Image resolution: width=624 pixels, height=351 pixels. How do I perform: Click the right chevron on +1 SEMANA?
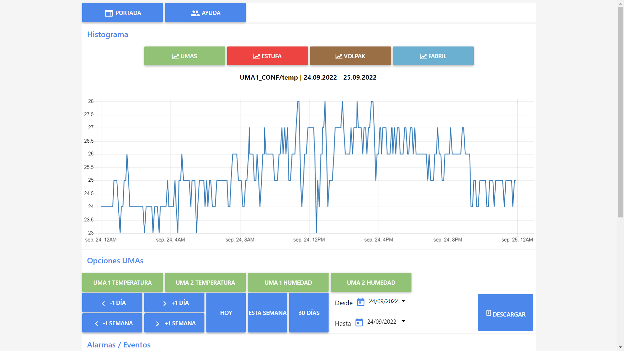click(x=158, y=324)
